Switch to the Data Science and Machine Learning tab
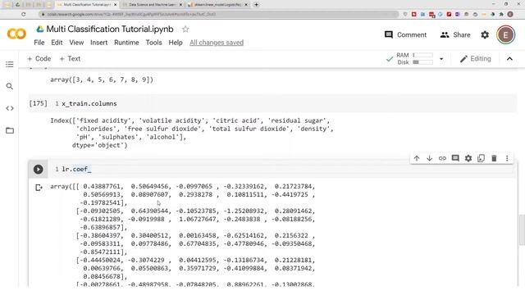The width and height of the screenshot is (525, 295). coord(152,5)
